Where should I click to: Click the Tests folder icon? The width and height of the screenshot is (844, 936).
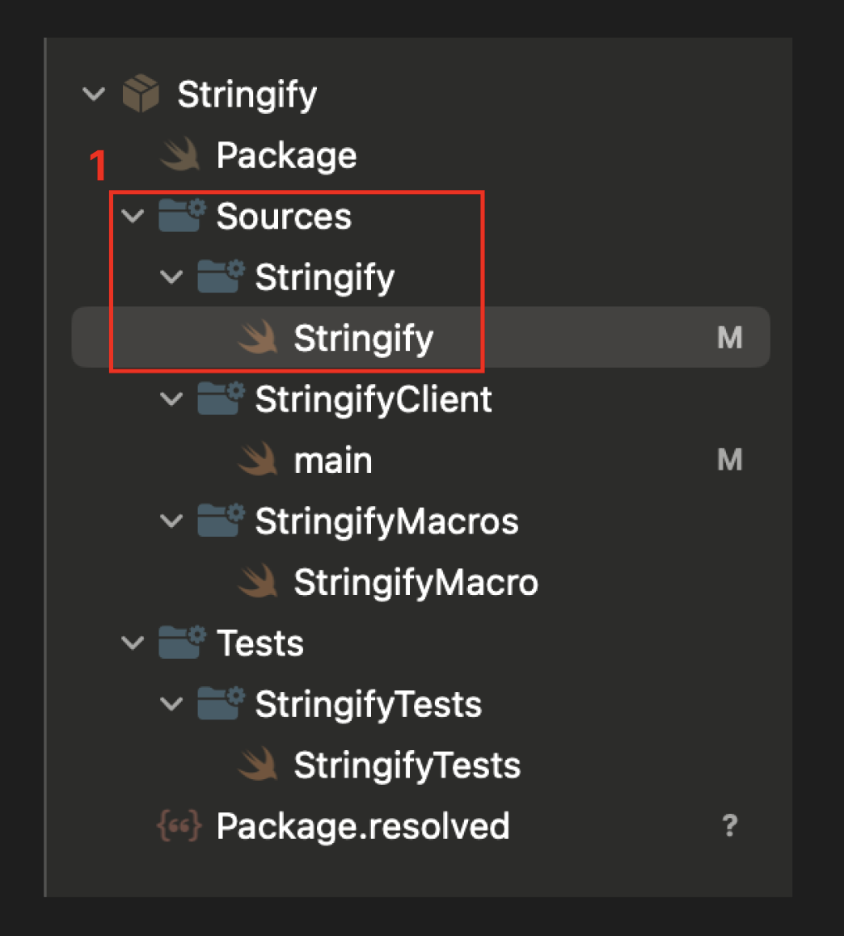(181, 643)
